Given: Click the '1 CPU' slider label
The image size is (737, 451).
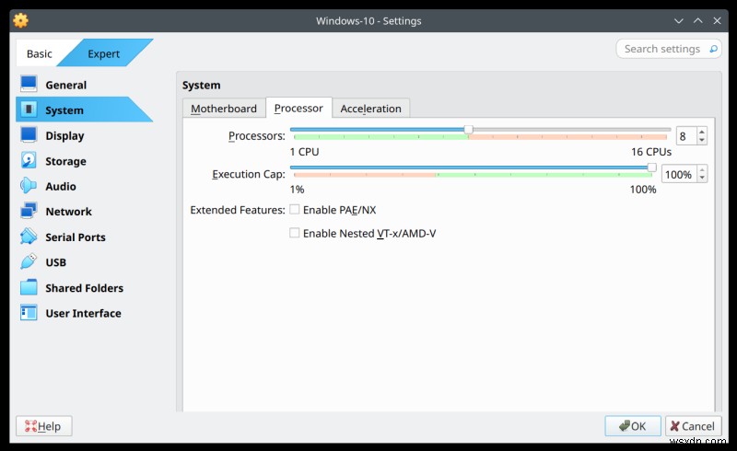Looking at the screenshot, I should (x=304, y=152).
